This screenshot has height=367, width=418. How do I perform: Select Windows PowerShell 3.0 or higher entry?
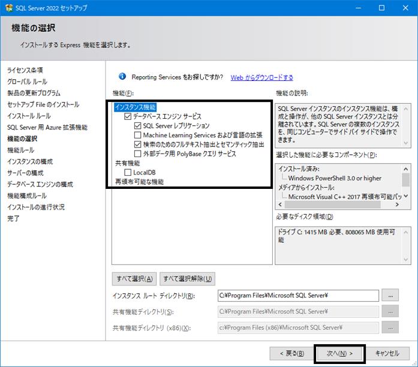point(335,178)
